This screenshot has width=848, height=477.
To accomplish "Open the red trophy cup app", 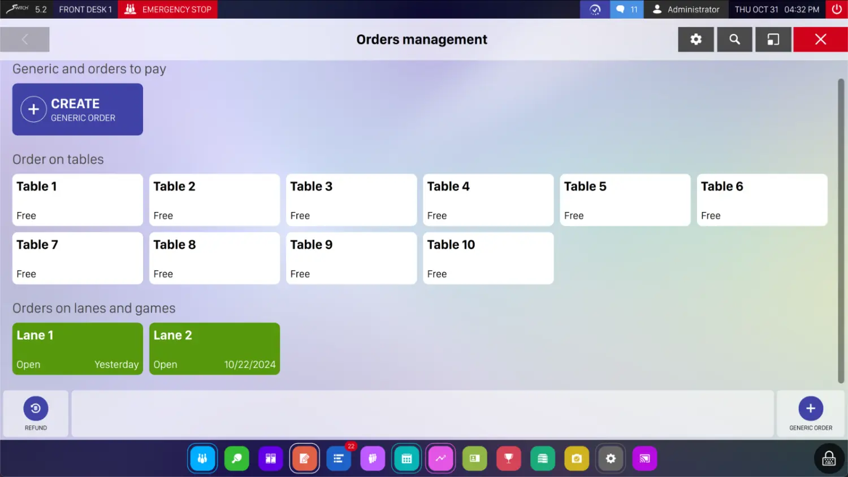I will coord(509,458).
